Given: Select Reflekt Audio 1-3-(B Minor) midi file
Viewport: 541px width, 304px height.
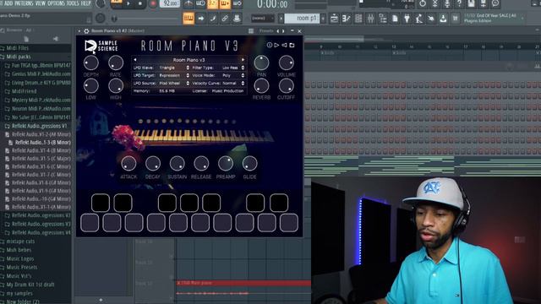Looking at the screenshot, I should click(43, 143).
